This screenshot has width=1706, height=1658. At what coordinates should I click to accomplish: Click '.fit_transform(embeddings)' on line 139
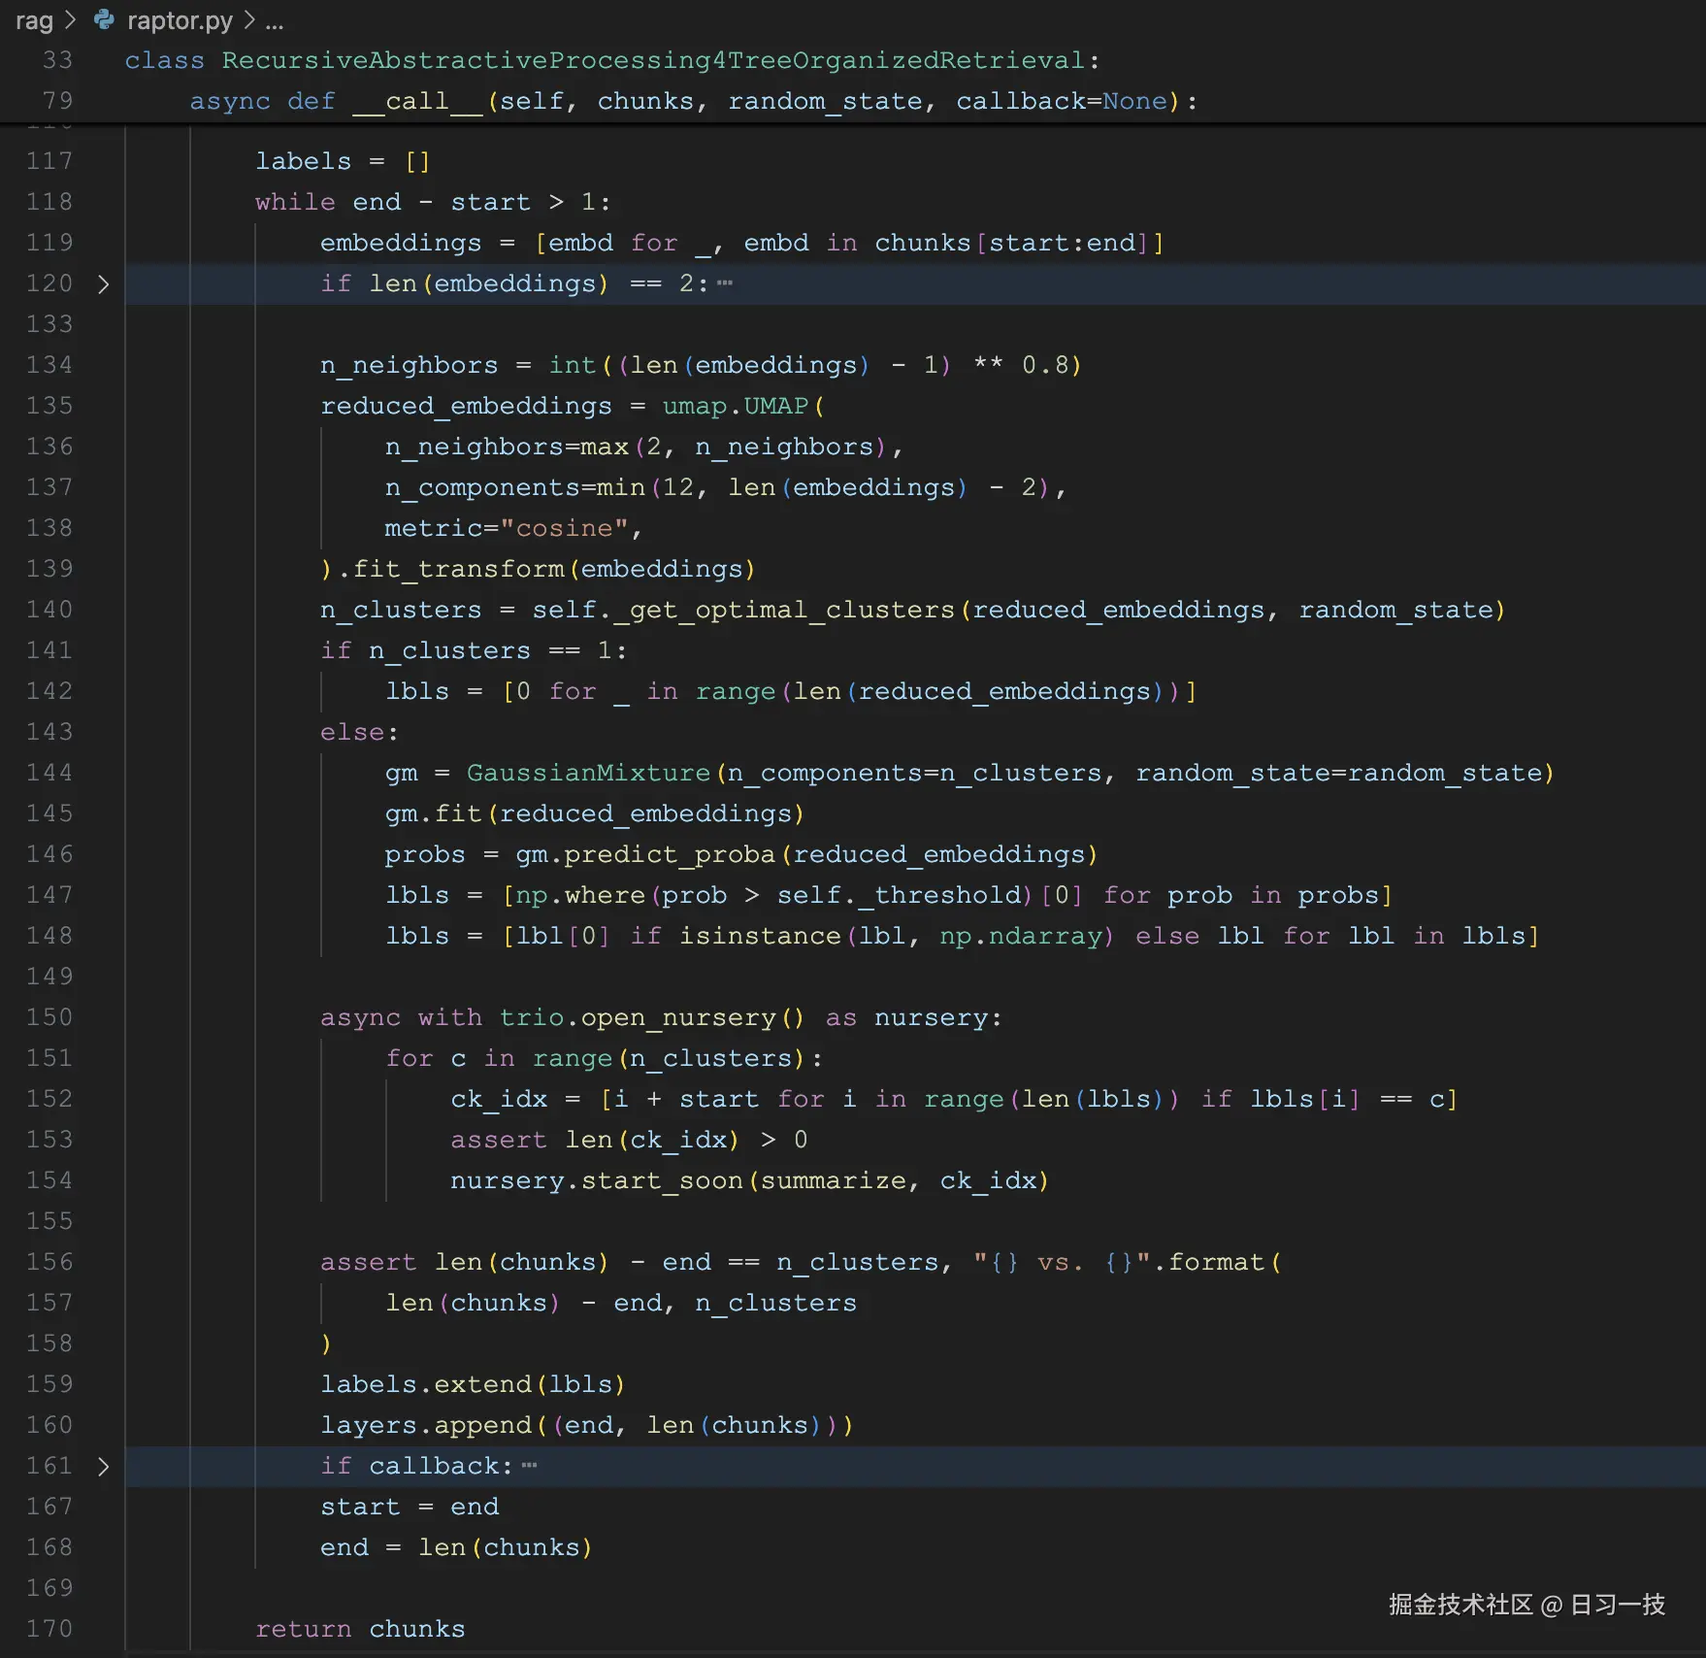[546, 569]
